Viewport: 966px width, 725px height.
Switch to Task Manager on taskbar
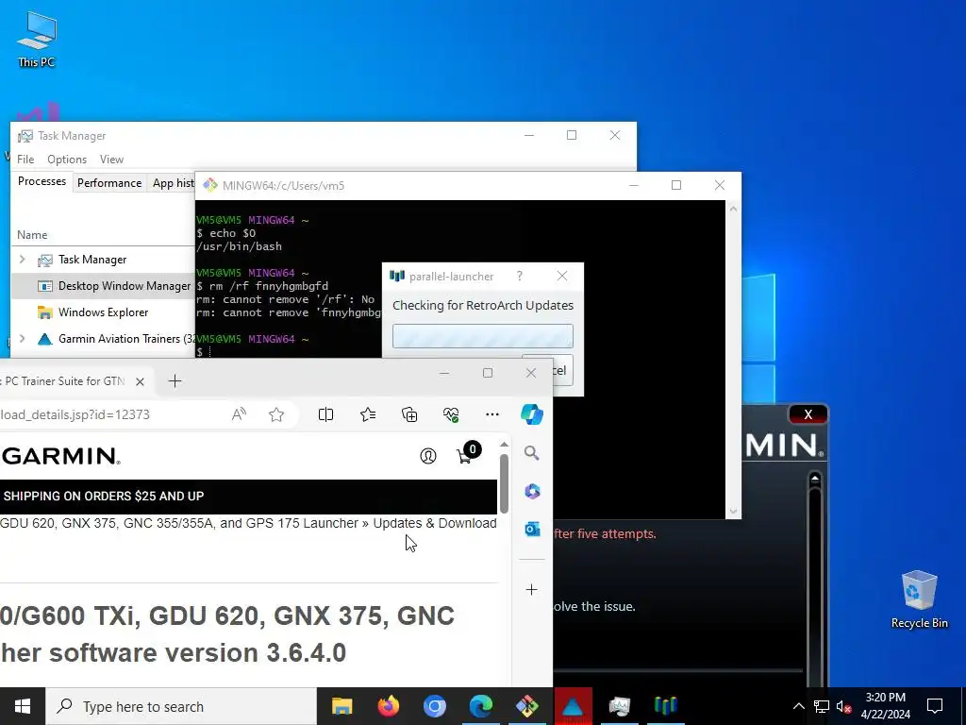(x=619, y=706)
